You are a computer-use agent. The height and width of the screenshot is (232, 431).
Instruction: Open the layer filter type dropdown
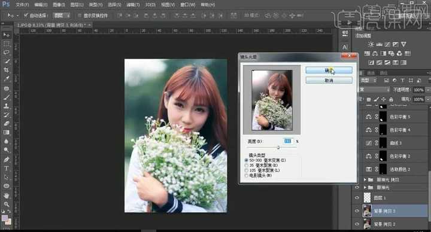[368, 81]
